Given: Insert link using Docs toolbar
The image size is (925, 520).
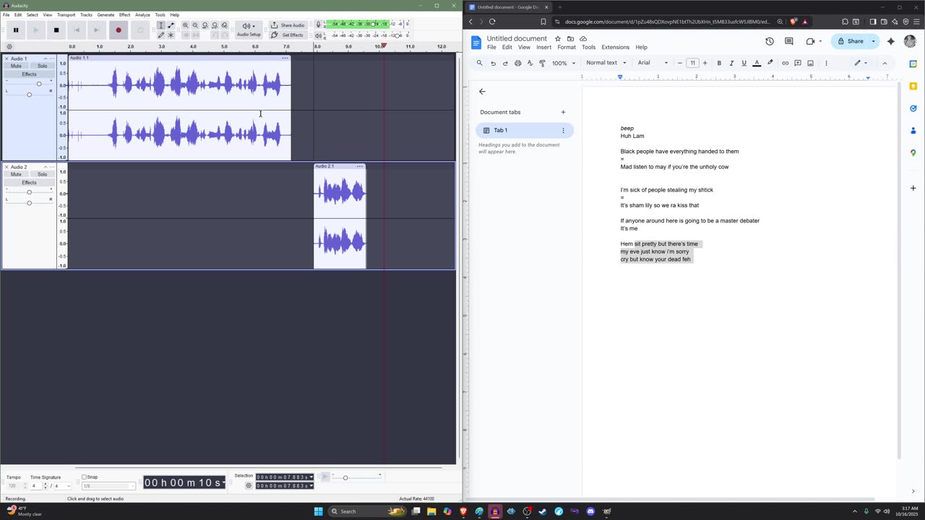Looking at the screenshot, I should (786, 64).
